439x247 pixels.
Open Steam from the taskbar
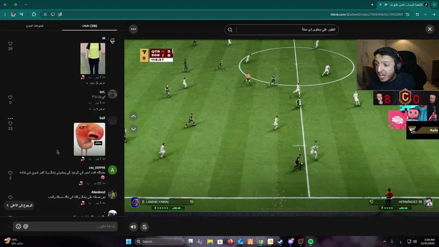[280, 242]
